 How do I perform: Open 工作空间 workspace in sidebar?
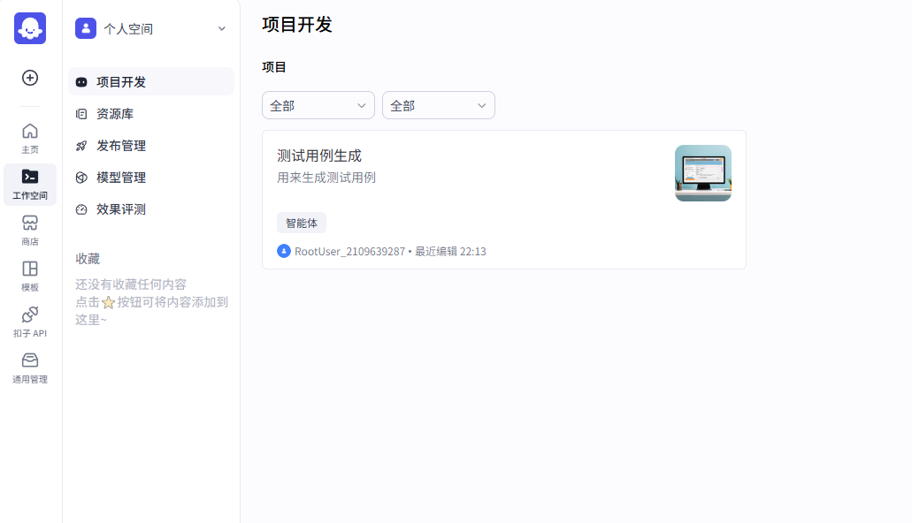click(30, 185)
